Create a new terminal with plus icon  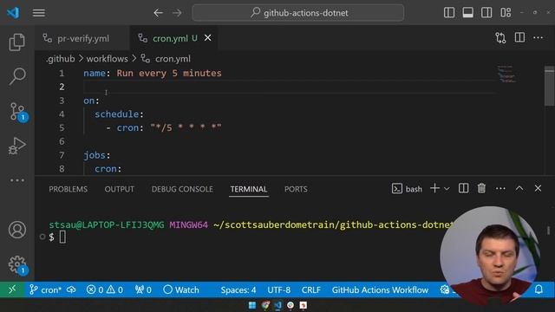pyautogui.click(x=434, y=188)
